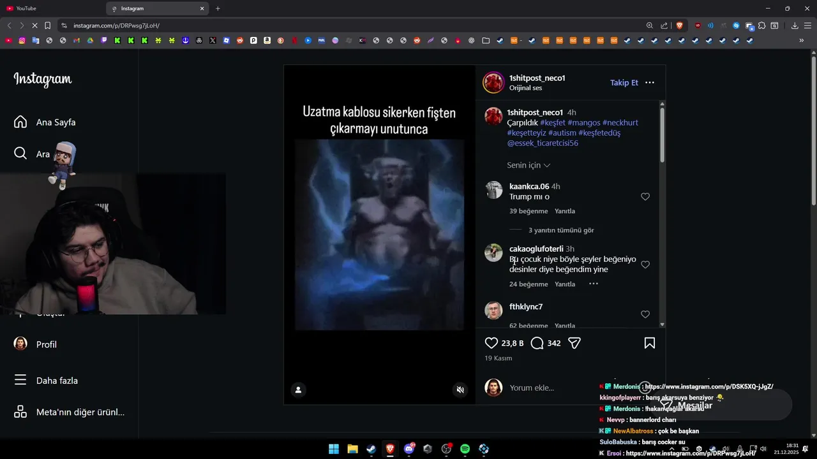
Task: Unmute the video using the speaker icon
Action: point(460,390)
